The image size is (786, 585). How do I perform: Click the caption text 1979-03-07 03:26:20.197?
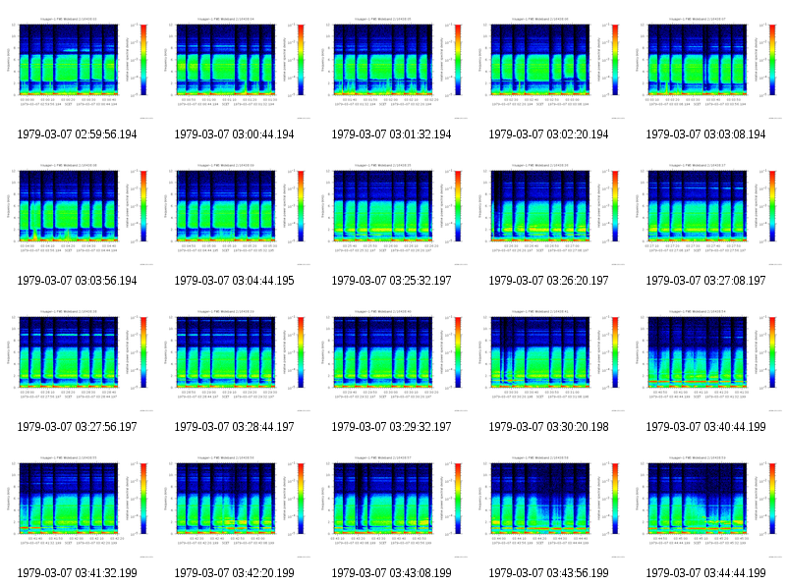(x=548, y=281)
